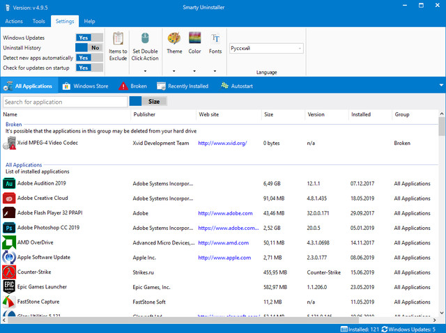Click the FastStone Capture icon
The width and height of the screenshot is (446, 333).
point(9,302)
